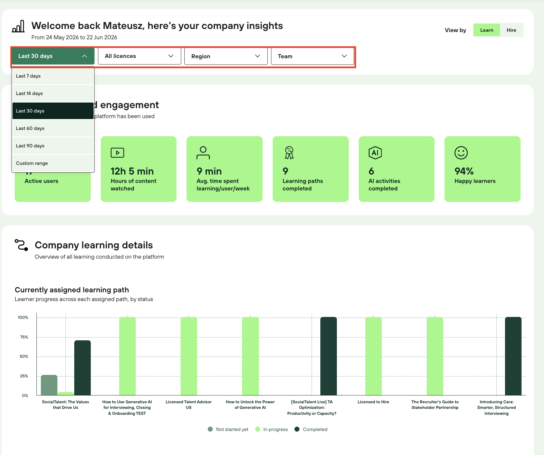Click the learning path route icon
544x455 pixels.
pyautogui.click(x=22, y=245)
